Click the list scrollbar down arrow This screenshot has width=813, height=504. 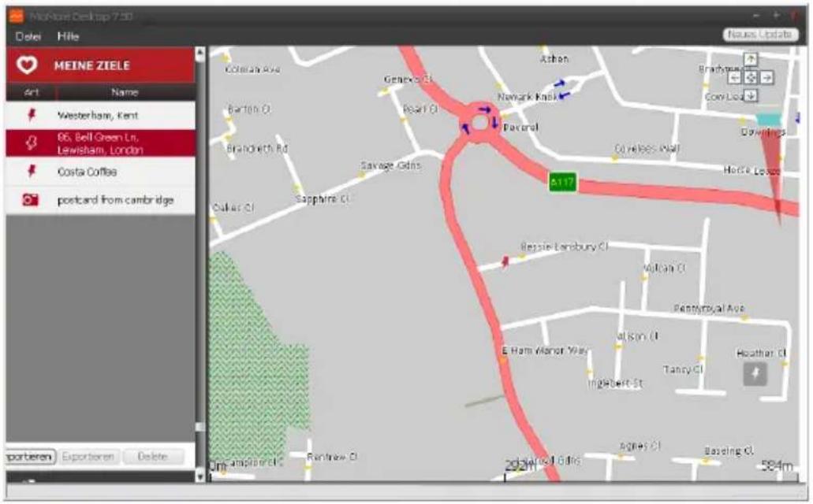click(200, 476)
